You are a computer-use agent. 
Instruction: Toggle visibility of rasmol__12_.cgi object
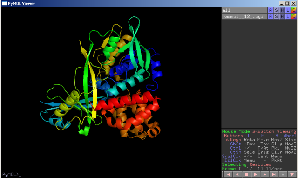[x=244, y=17]
